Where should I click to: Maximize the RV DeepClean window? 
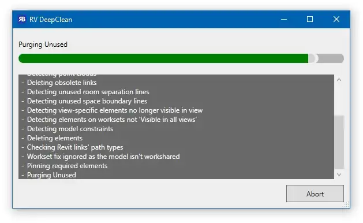(310, 19)
